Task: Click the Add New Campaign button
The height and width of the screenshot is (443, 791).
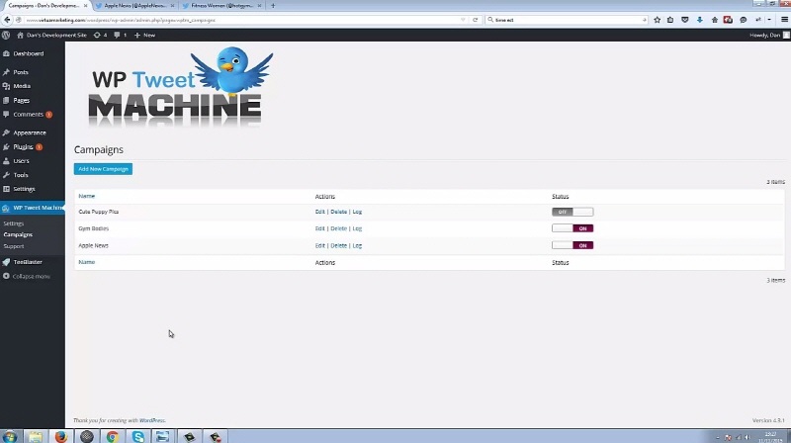Action: point(103,169)
